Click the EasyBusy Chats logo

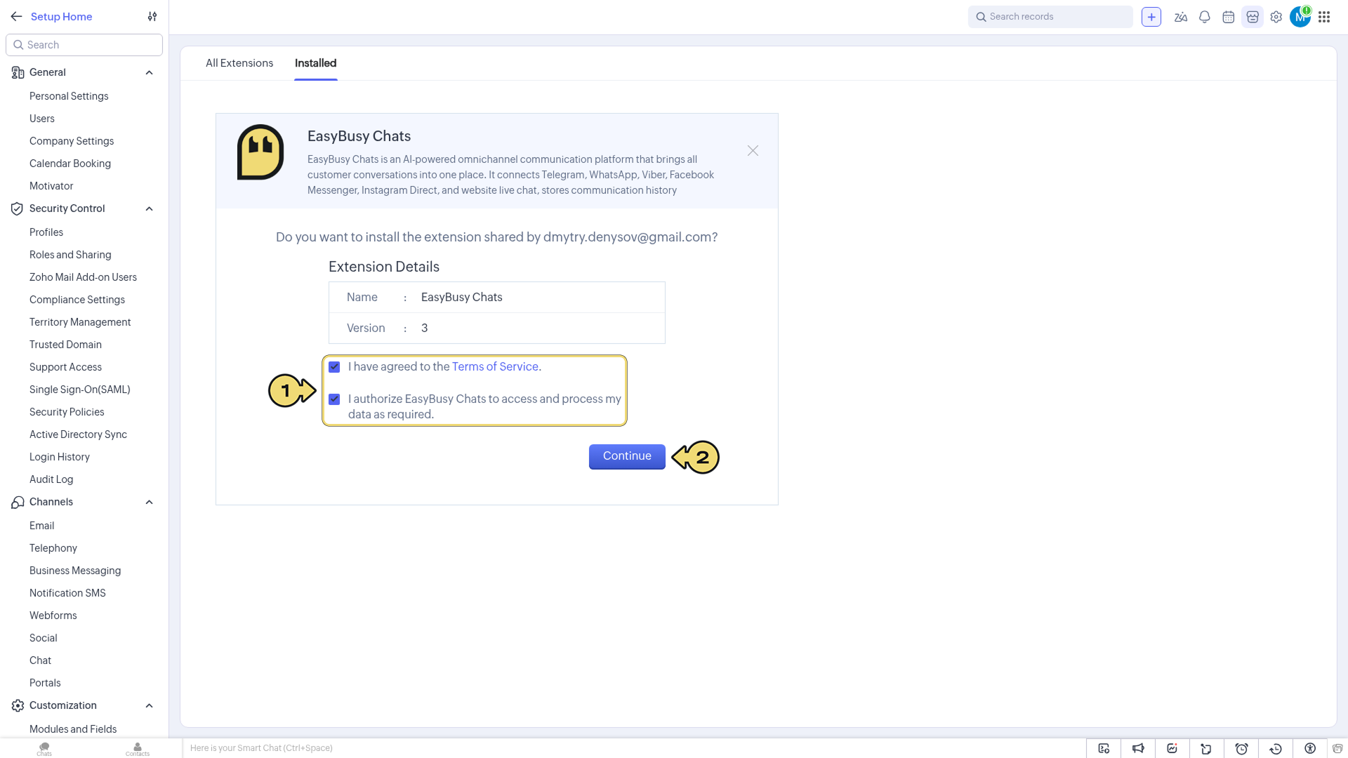click(x=260, y=152)
